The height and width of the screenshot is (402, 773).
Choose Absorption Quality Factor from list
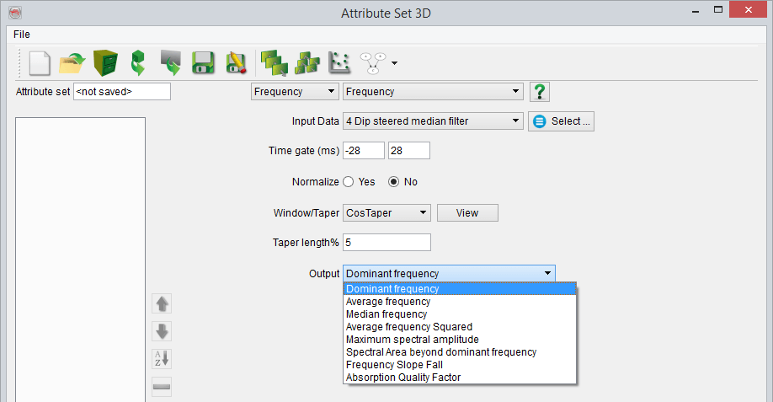click(403, 378)
